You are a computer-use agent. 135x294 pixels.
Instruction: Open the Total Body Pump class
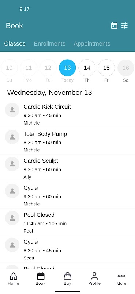pyautogui.click(x=67, y=141)
